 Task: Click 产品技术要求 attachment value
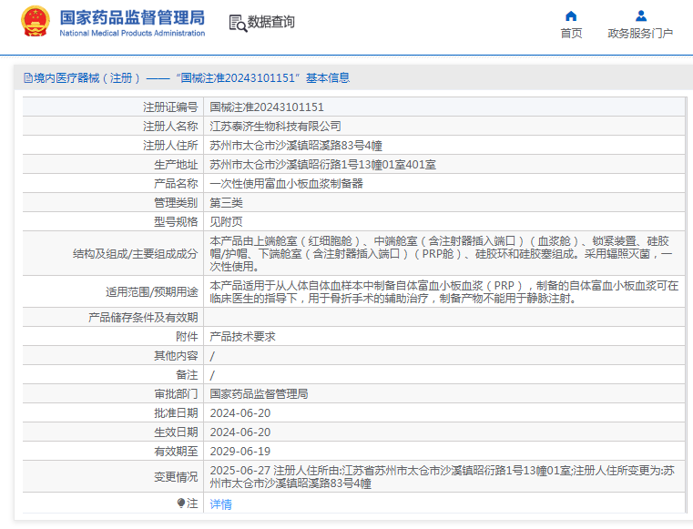(242, 336)
